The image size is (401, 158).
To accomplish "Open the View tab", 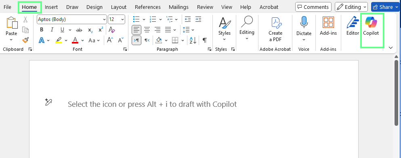I will click(x=227, y=7).
